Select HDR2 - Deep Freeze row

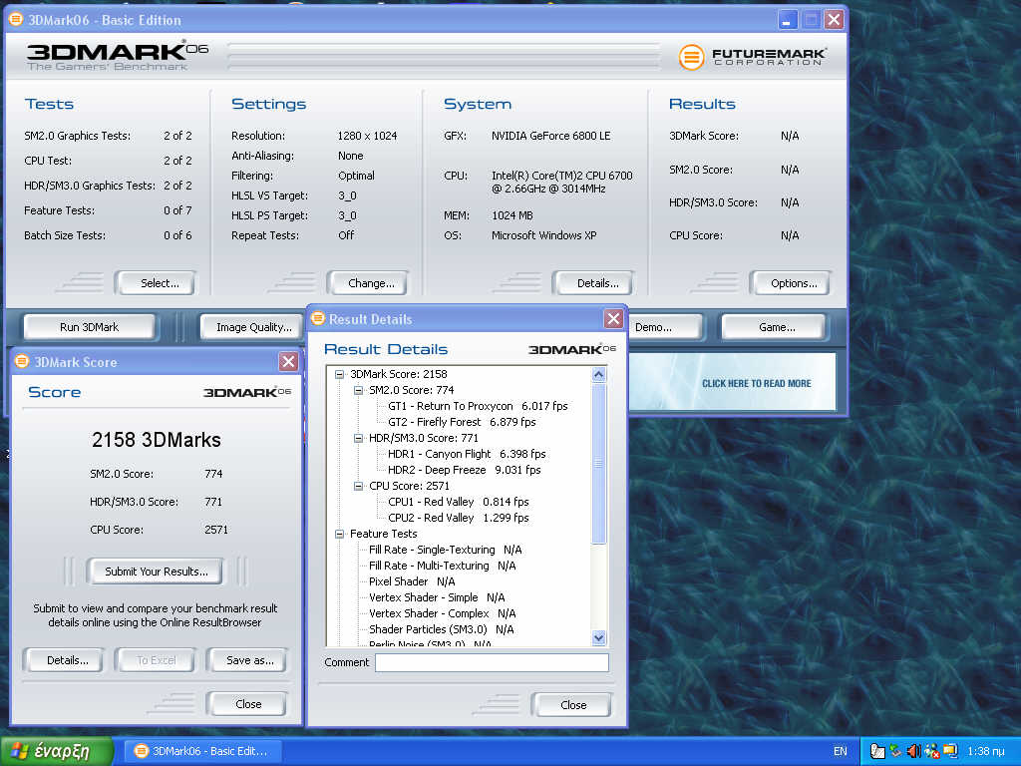click(x=464, y=470)
